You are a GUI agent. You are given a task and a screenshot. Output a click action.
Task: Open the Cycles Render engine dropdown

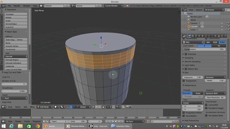click(x=114, y=6)
